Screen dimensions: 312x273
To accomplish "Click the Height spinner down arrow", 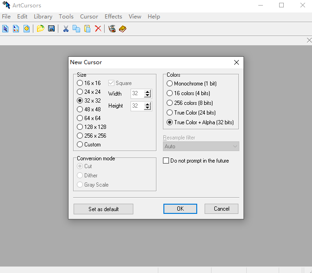I will pos(148,108).
